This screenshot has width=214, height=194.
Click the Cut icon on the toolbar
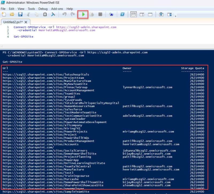pos(28,15)
